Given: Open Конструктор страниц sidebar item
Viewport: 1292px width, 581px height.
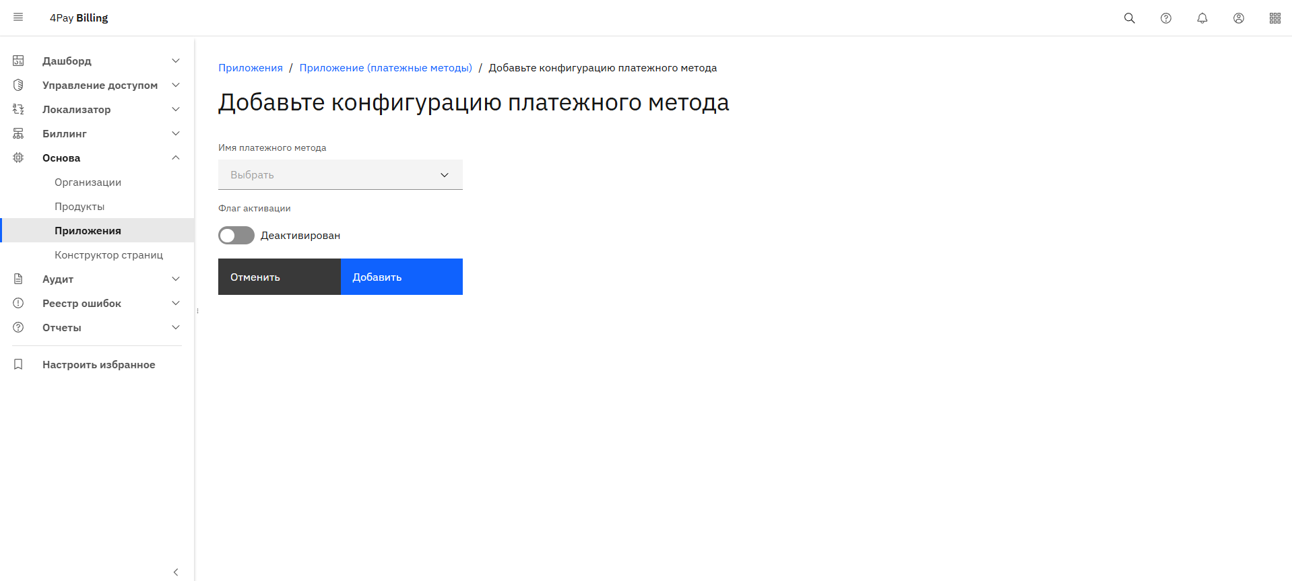Looking at the screenshot, I should [108, 255].
